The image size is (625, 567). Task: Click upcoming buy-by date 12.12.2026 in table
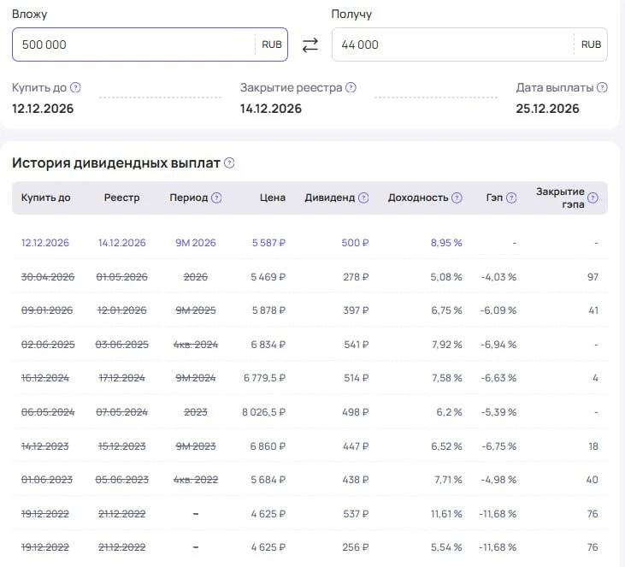(45, 243)
